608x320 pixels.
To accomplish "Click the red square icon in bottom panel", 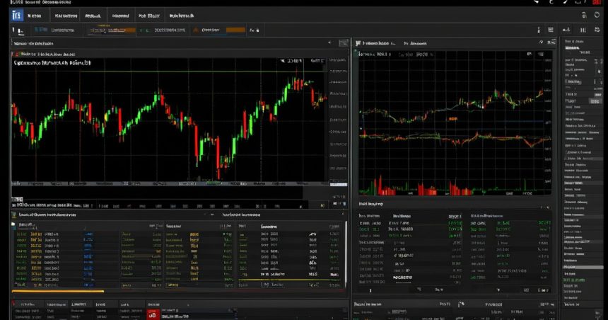I will pyautogui.click(x=153, y=315).
